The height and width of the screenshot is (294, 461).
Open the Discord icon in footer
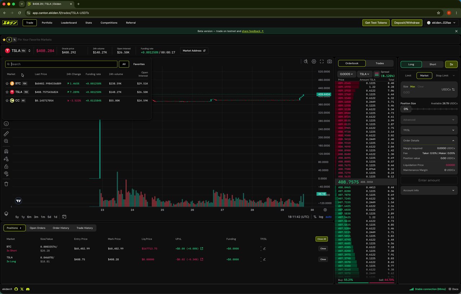coord(28,289)
